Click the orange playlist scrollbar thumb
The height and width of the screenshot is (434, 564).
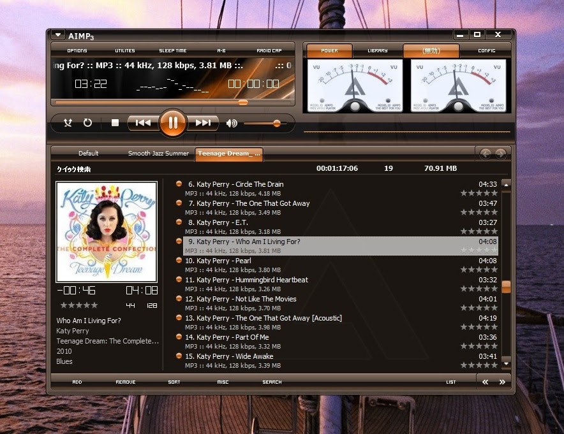click(506, 287)
